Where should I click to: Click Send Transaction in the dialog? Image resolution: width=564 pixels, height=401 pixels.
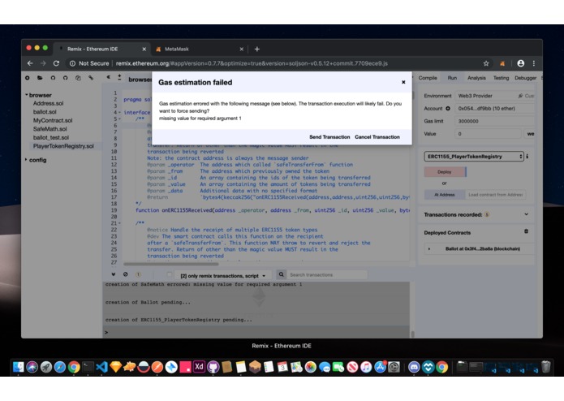point(329,137)
